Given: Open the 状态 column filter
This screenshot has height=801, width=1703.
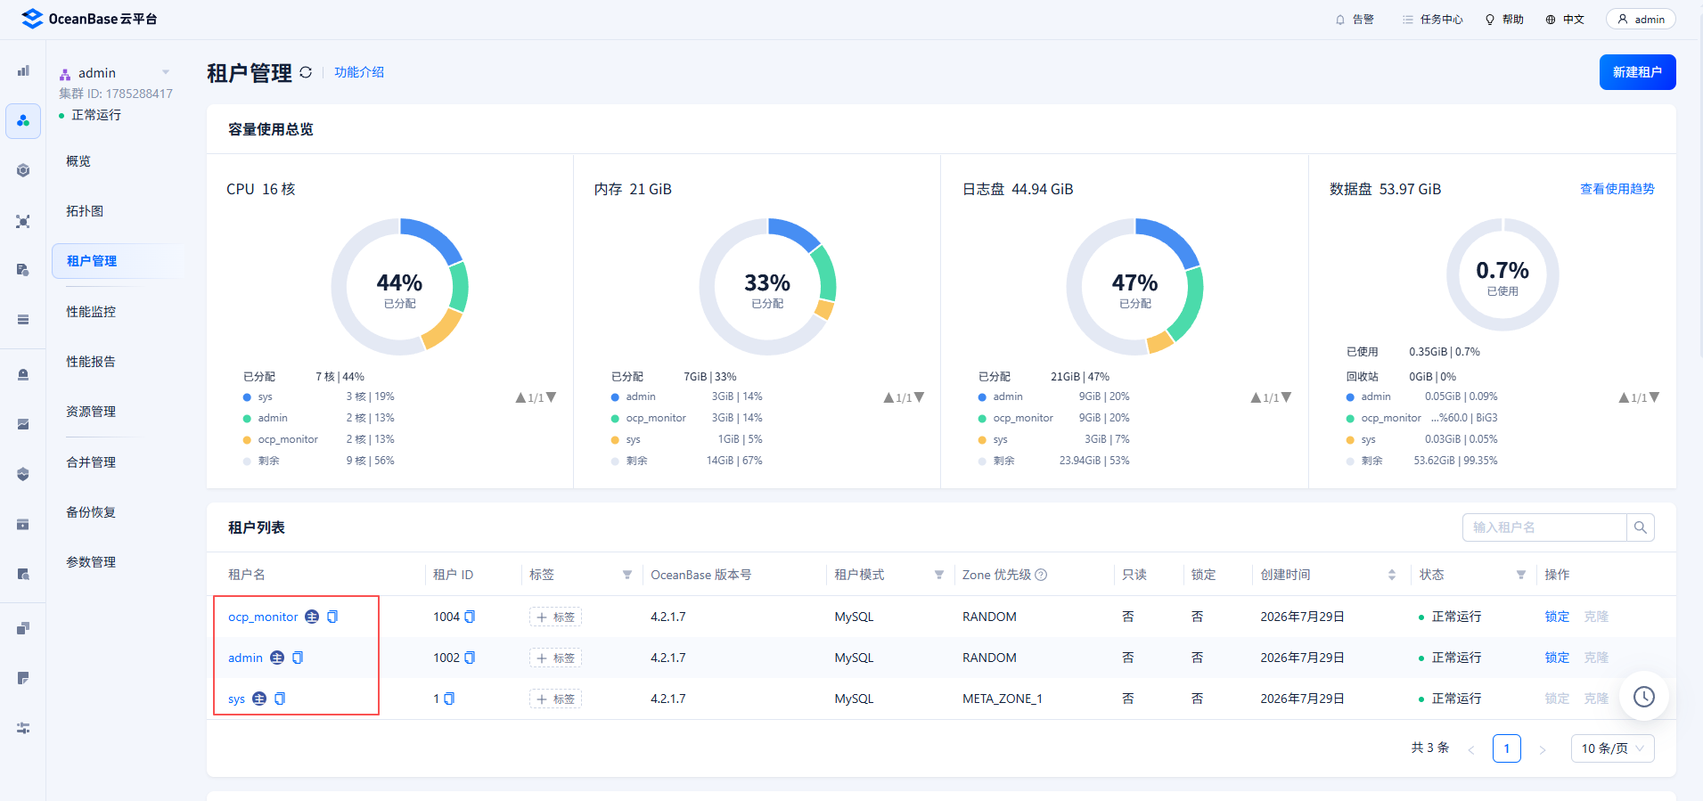Looking at the screenshot, I should point(1521,575).
